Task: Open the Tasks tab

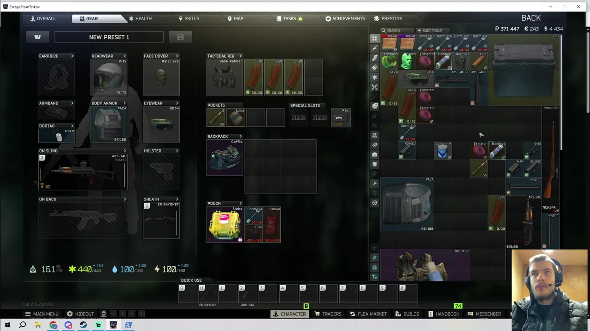Action: pos(289,18)
